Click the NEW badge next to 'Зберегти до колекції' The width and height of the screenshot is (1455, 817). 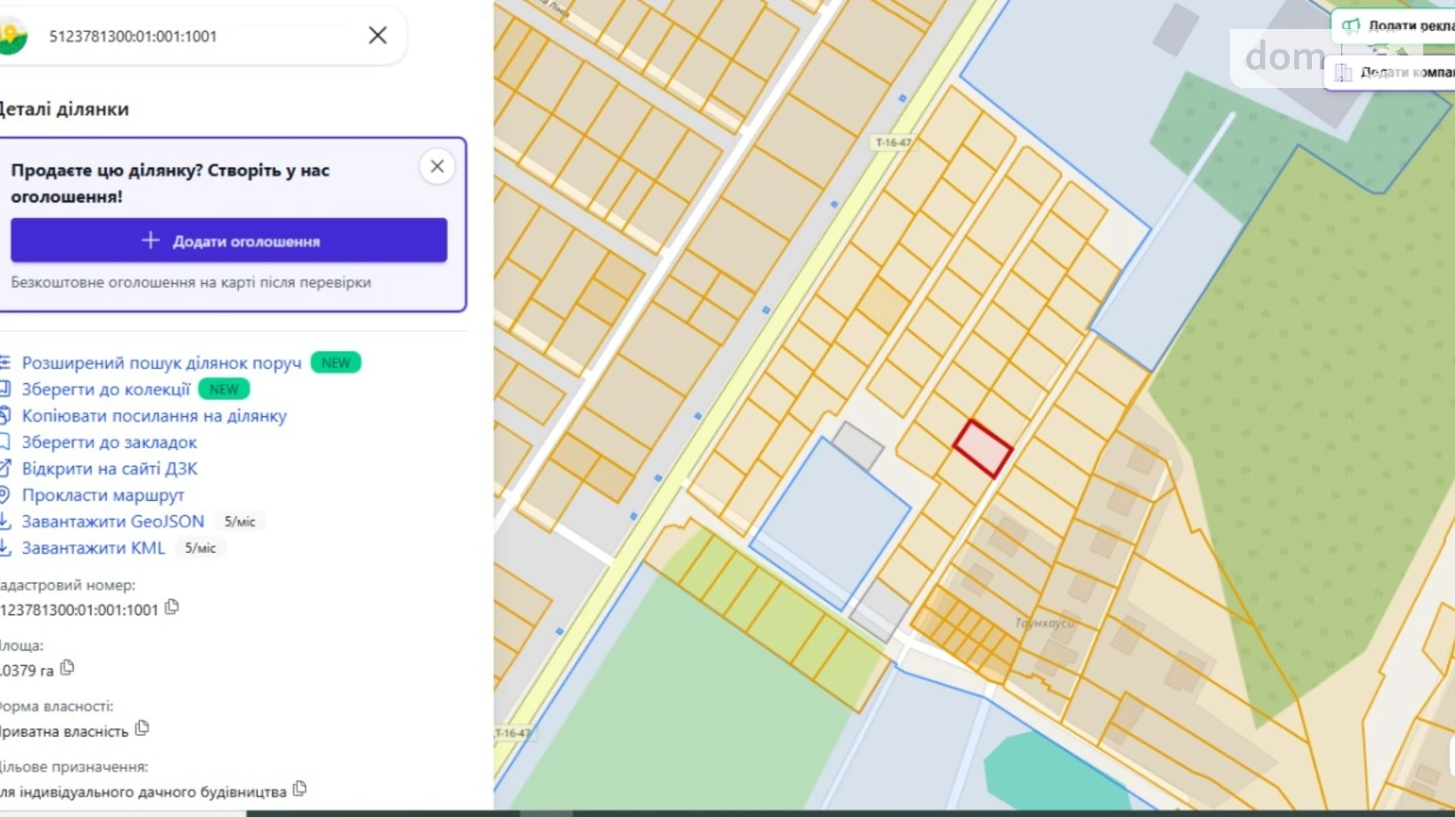tap(224, 390)
